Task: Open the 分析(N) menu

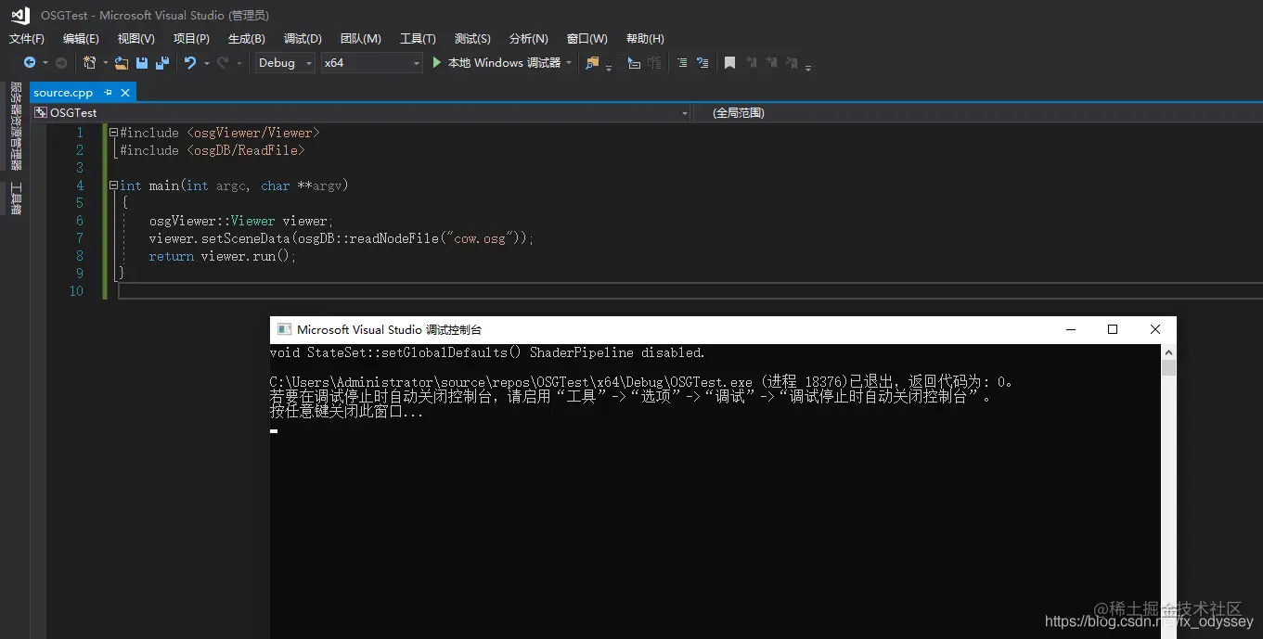Action: 528,38
